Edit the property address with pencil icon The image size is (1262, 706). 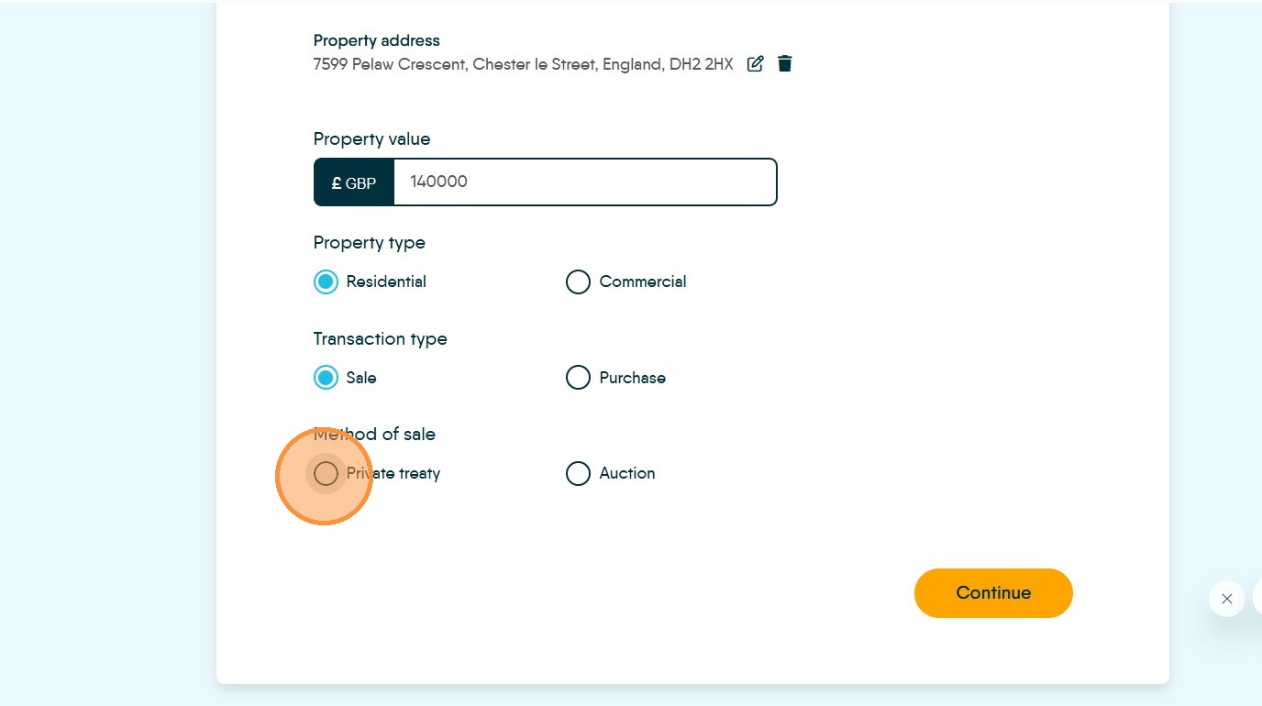pyautogui.click(x=755, y=63)
